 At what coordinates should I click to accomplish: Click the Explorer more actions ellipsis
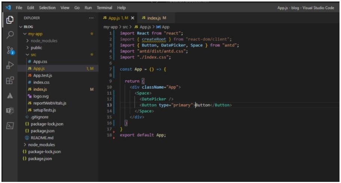click(91, 18)
